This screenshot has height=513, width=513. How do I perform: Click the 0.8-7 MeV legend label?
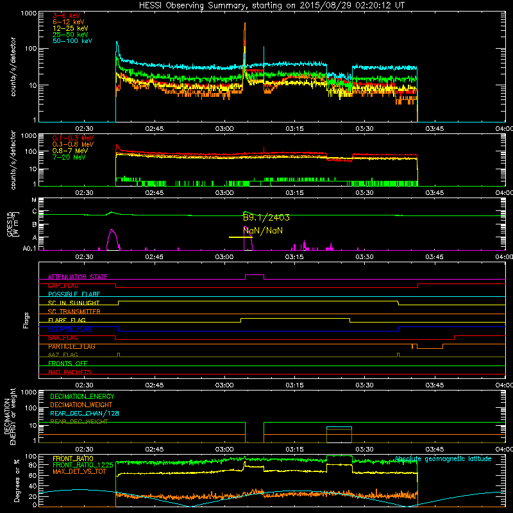pos(70,151)
